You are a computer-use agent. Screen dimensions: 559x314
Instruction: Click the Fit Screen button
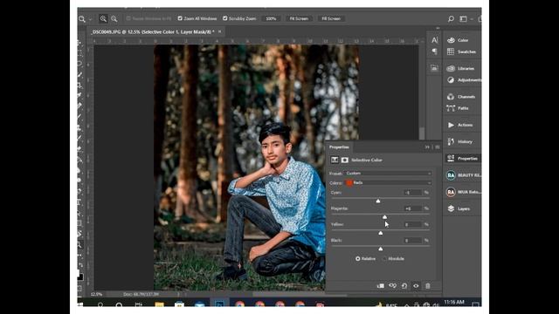tap(299, 18)
